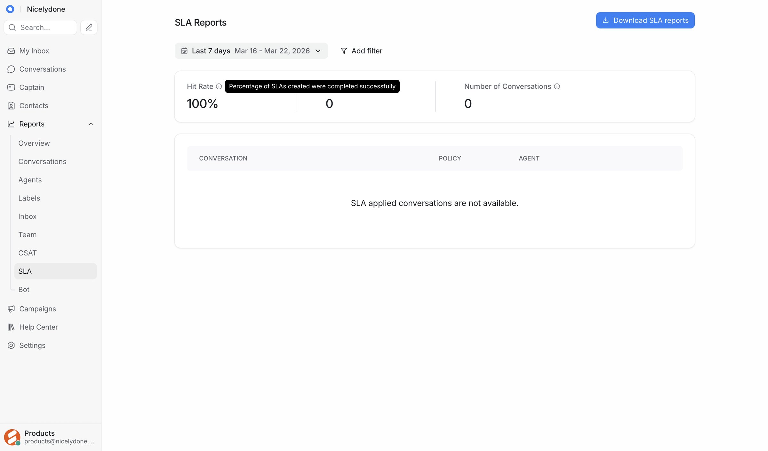
Task: Click the Hit Rate info icon
Action: point(219,86)
